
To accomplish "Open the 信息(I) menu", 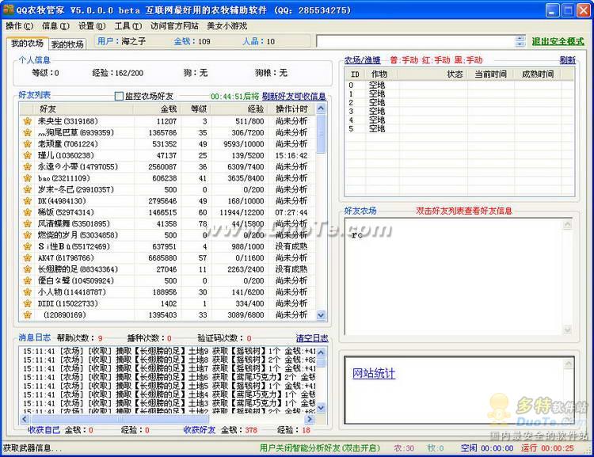I will coord(55,26).
